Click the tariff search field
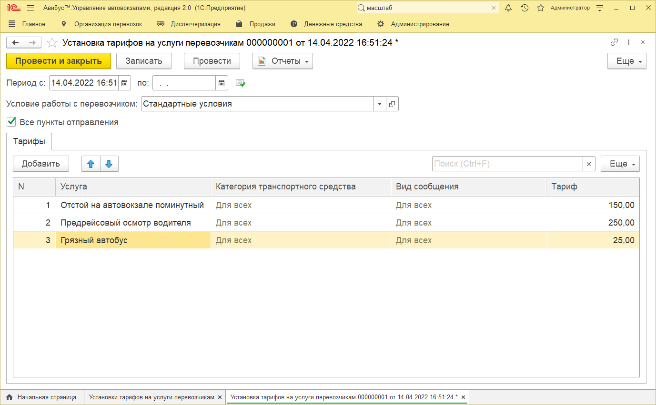 (x=507, y=164)
